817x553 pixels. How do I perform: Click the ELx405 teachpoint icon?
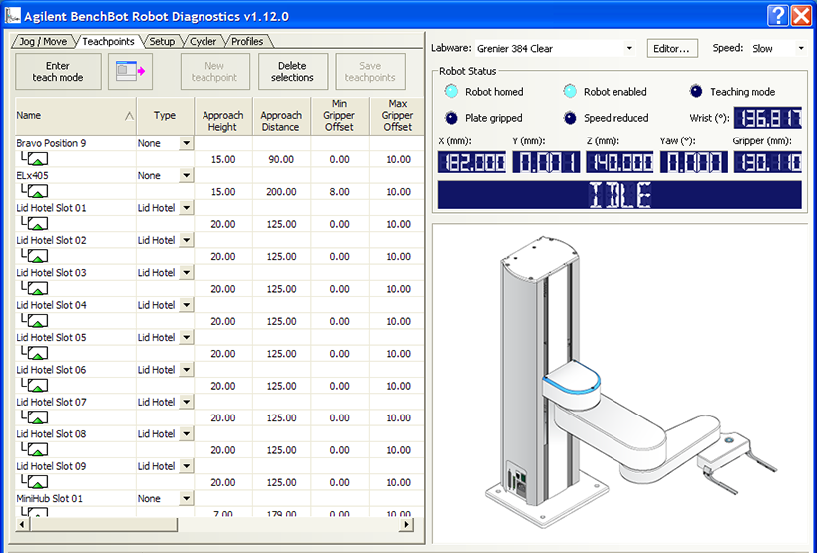coord(37,191)
